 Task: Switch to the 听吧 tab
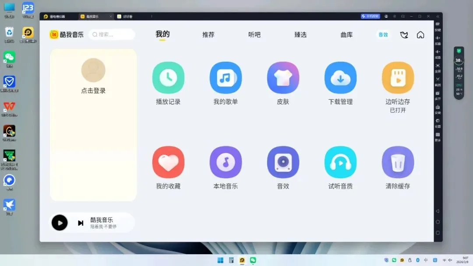tap(254, 35)
